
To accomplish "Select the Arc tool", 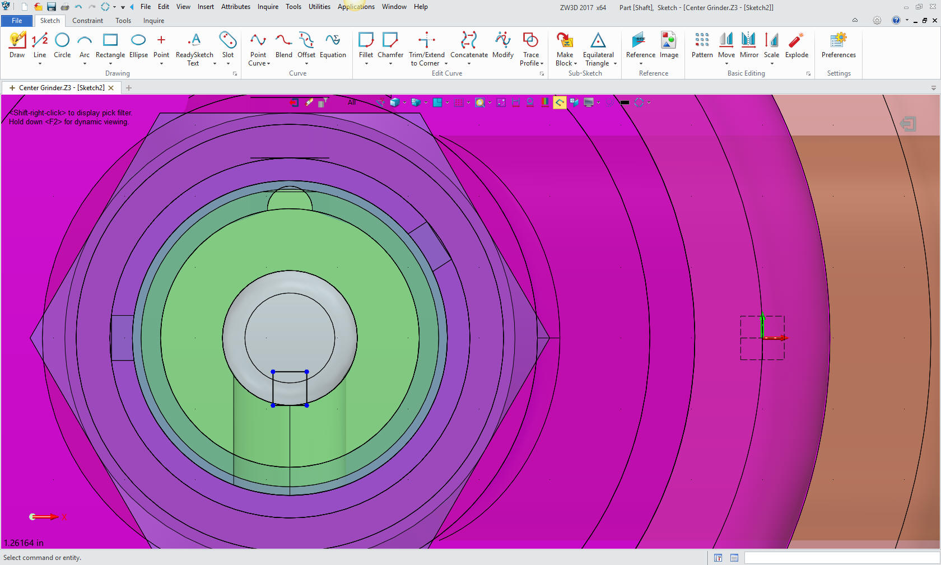I will coord(85,45).
